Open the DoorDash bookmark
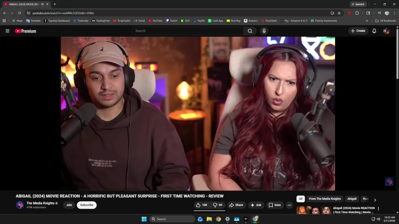 [269, 21]
